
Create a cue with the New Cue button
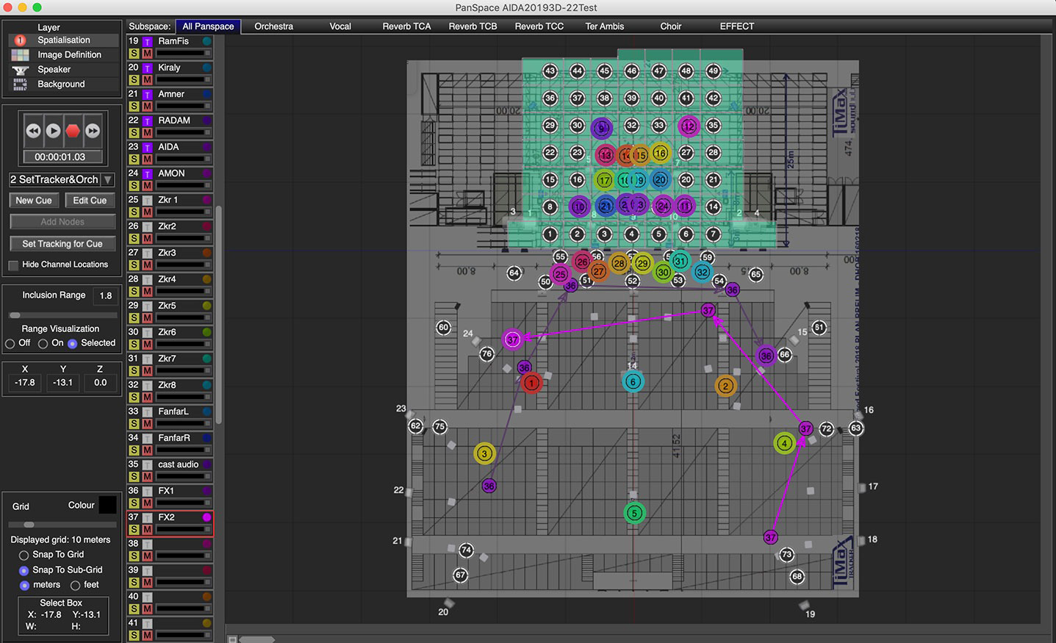tap(33, 200)
